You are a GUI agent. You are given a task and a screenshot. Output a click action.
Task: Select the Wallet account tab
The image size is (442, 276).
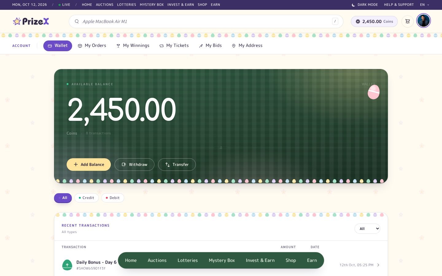point(58,46)
